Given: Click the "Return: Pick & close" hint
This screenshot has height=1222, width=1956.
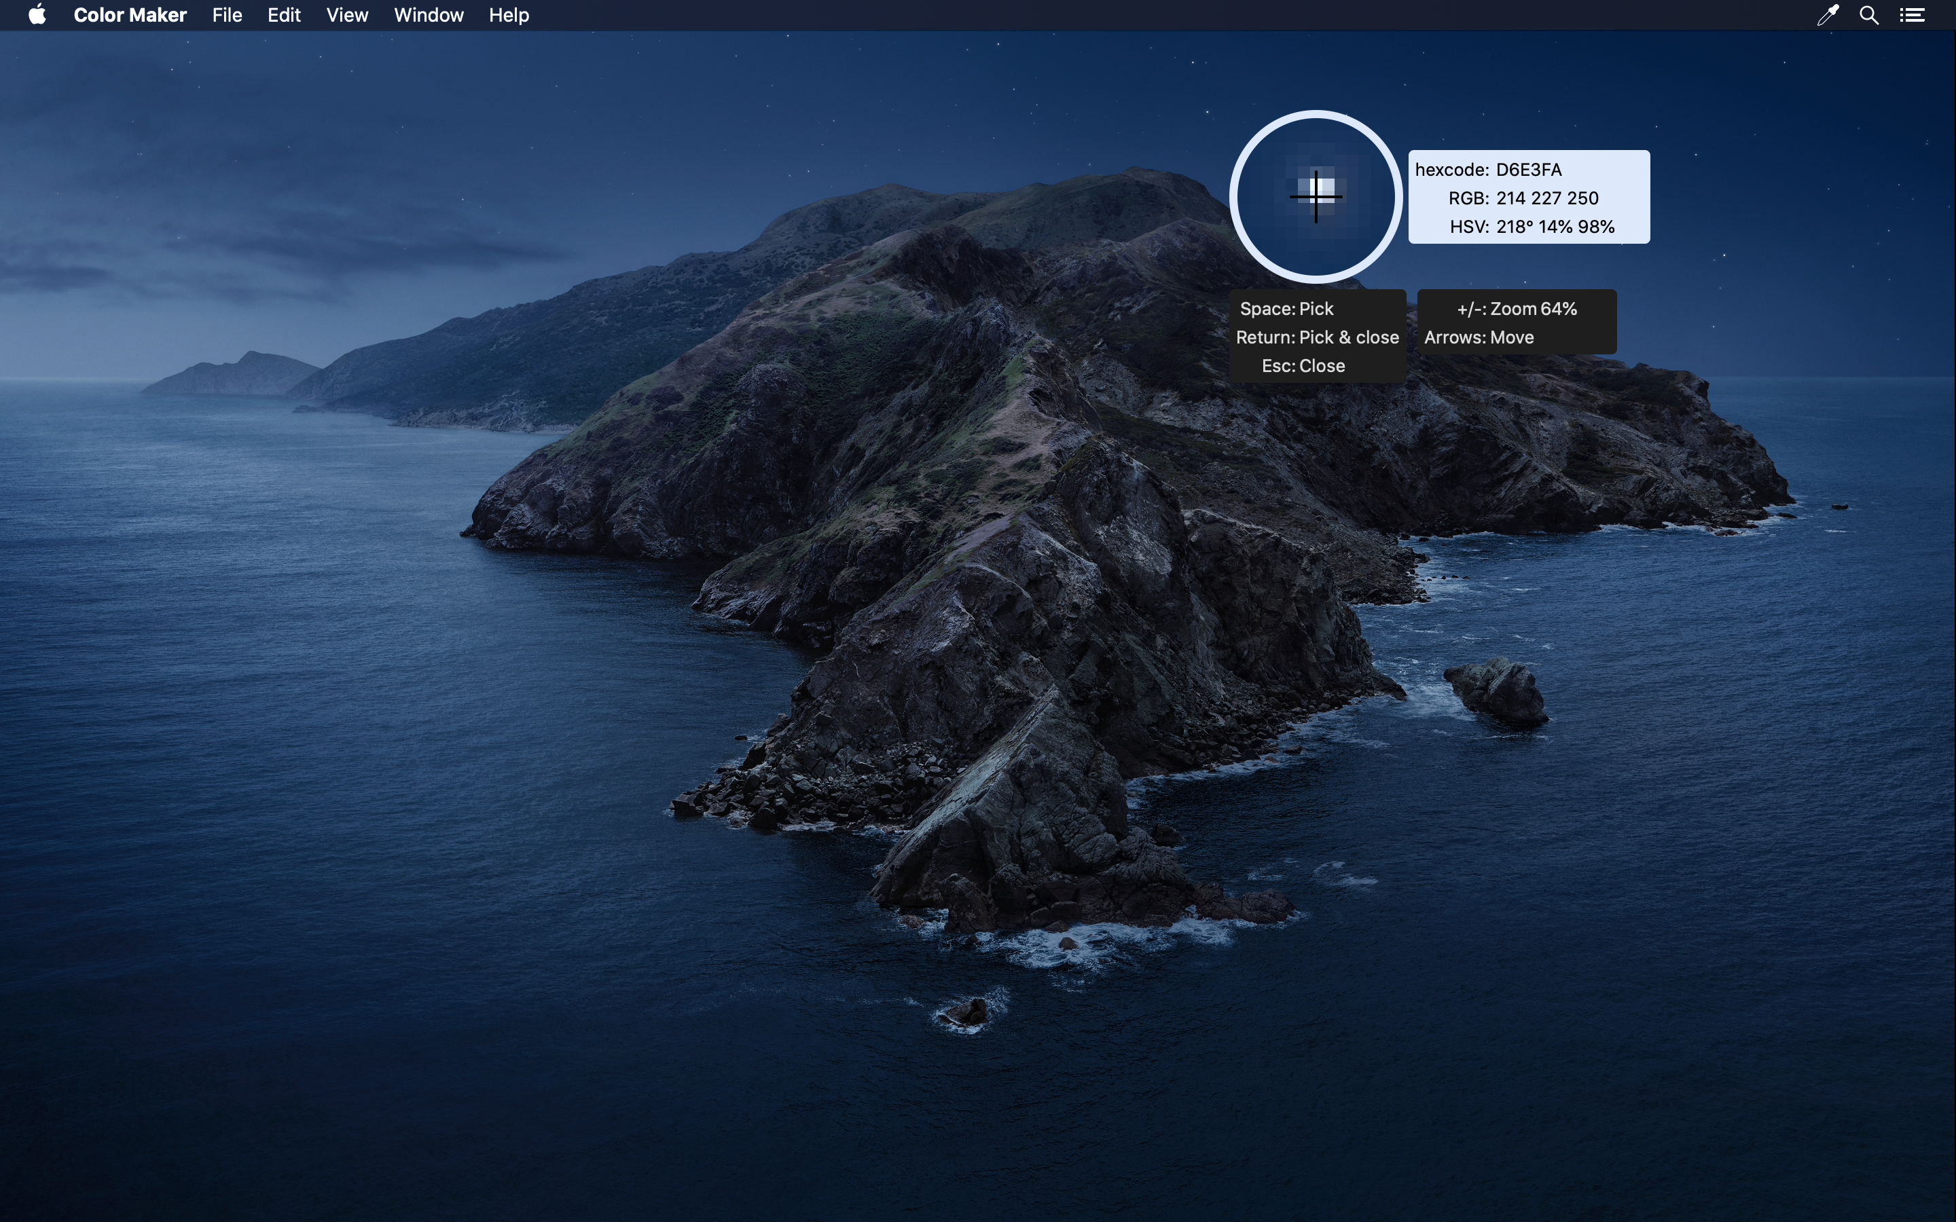Looking at the screenshot, I should 1317,337.
